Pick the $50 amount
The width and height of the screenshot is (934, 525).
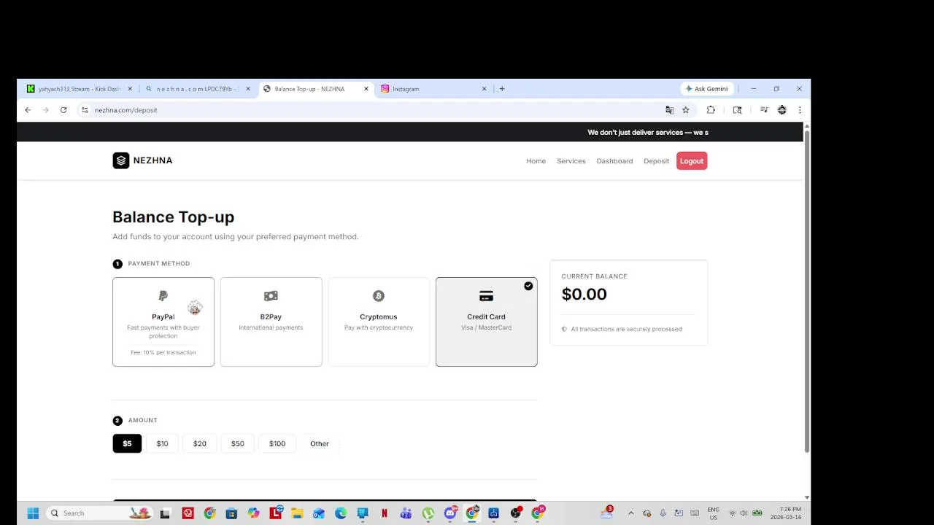pos(238,443)
